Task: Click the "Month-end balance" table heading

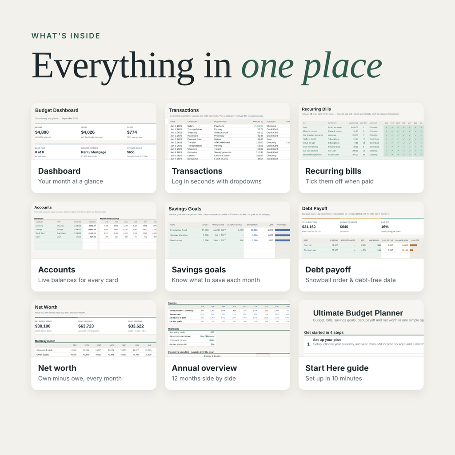Action: coord(109,219)
